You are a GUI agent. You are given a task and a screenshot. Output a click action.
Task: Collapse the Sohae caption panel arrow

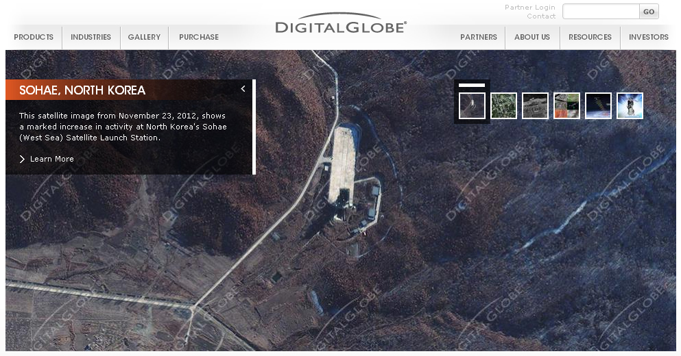(243, 89)
